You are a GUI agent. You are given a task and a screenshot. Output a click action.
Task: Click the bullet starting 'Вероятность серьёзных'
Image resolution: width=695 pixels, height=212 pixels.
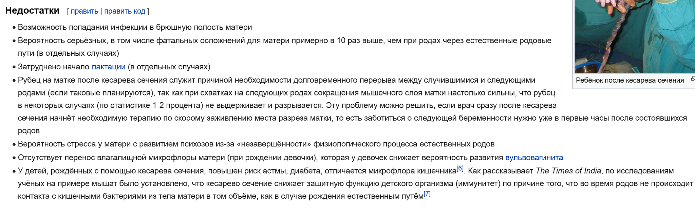point(284,41)
